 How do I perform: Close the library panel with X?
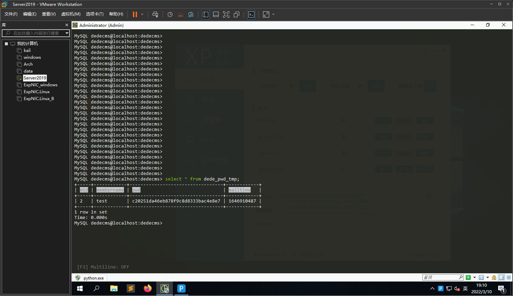click(x=67, y=25)
